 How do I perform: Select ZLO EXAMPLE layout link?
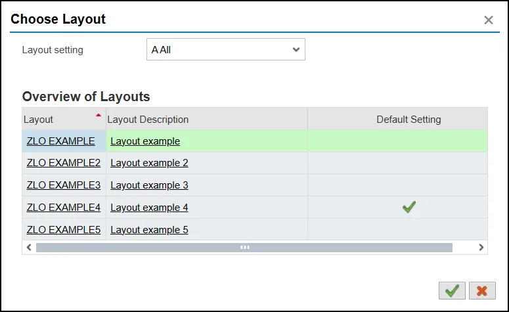[x=61, y=141]
